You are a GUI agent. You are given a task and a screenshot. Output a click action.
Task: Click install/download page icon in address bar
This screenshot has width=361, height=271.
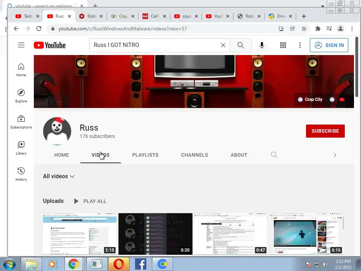281,29
